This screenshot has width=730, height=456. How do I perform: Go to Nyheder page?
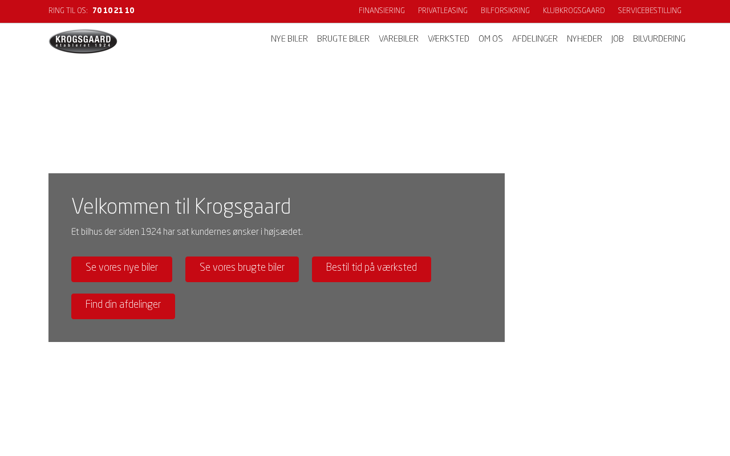(x=585, y=39)
